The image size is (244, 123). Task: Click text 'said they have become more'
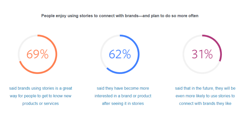click(123, 88)
